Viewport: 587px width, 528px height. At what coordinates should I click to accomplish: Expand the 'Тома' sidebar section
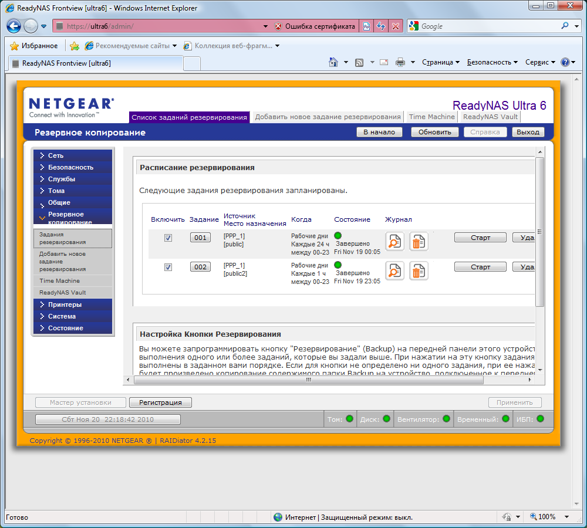point(73,191)
